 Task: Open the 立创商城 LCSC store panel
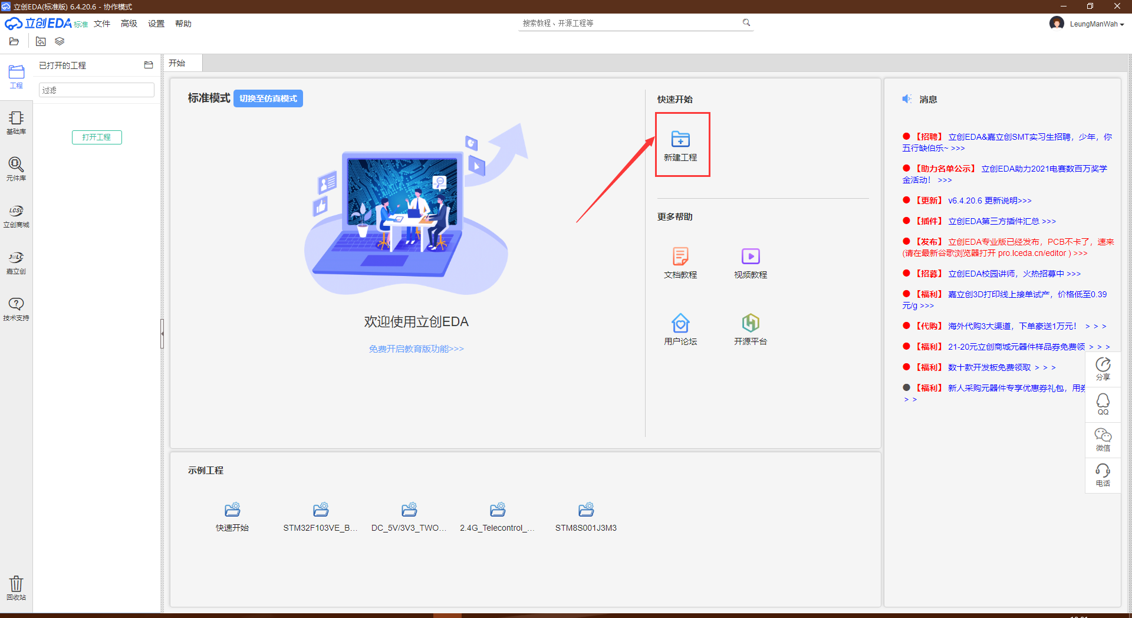pyautogui.click(x=16, y=216)
